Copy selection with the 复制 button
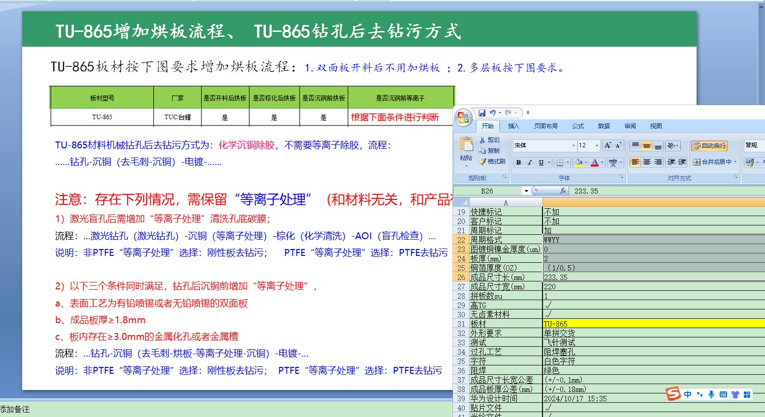The width and height of the screenshot is (765, 417). [489, 151]
